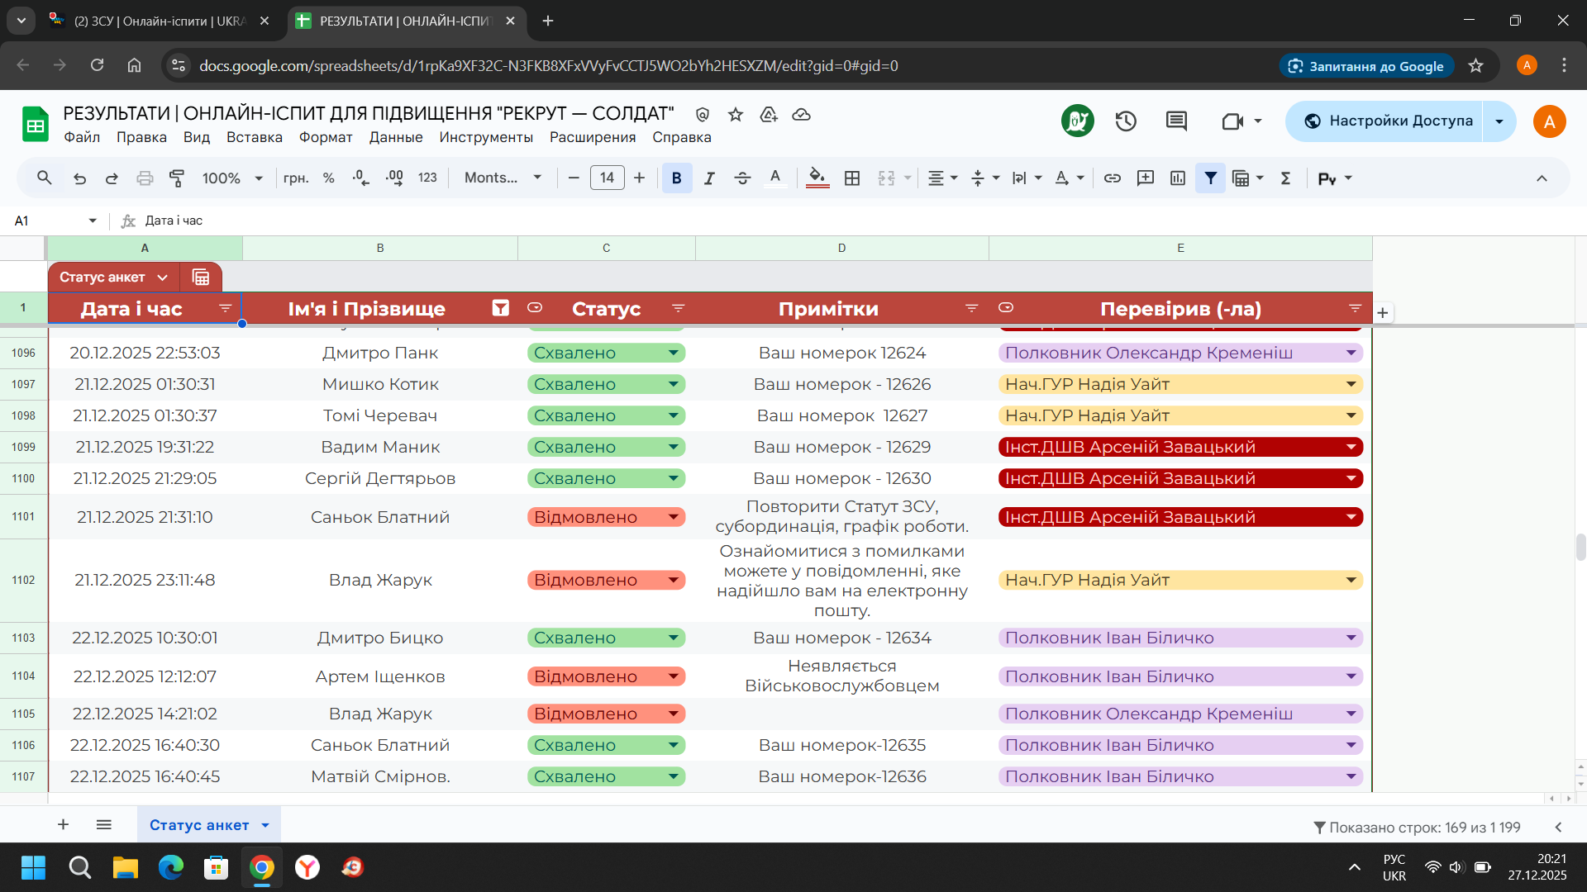Click the paint format roller icon
The height and width of the screenshot is (892, 1587).
[177, 178]
